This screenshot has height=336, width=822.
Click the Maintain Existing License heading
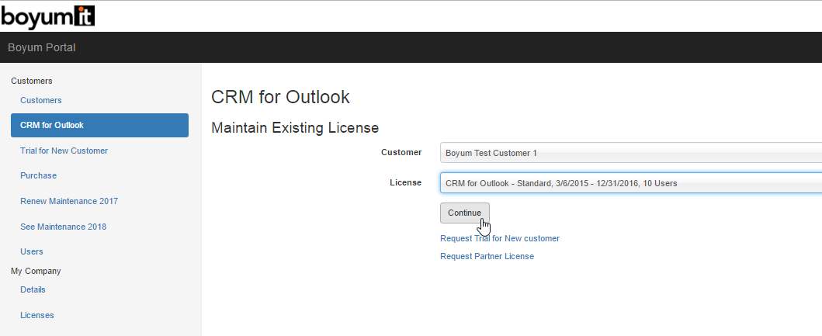pyautogui.click(x=295, y=127)
